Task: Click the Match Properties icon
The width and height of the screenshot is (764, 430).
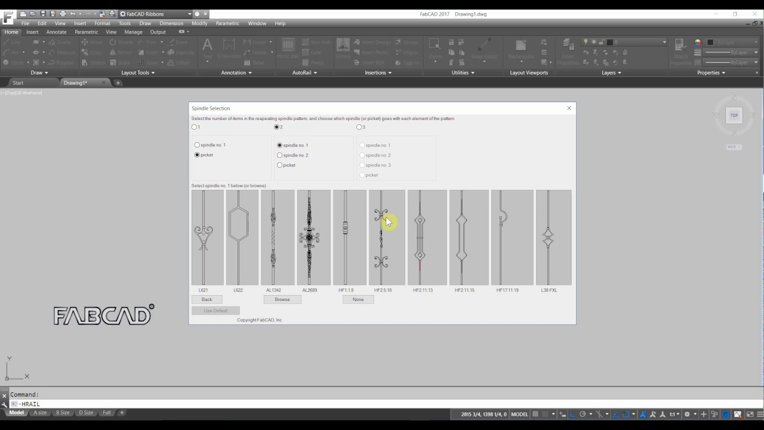Action: click(x=680, y=51)
